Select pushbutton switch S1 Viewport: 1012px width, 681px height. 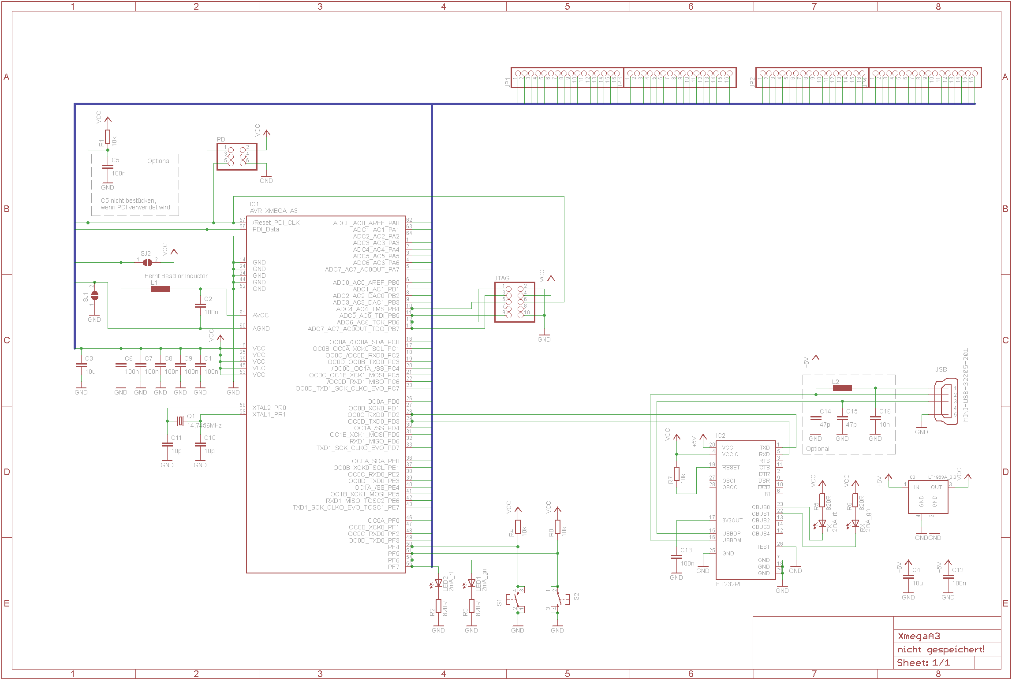(516, 599)
